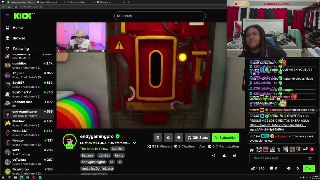
Task: Toggle the hide chat eye icon
Action: [234, 156]
